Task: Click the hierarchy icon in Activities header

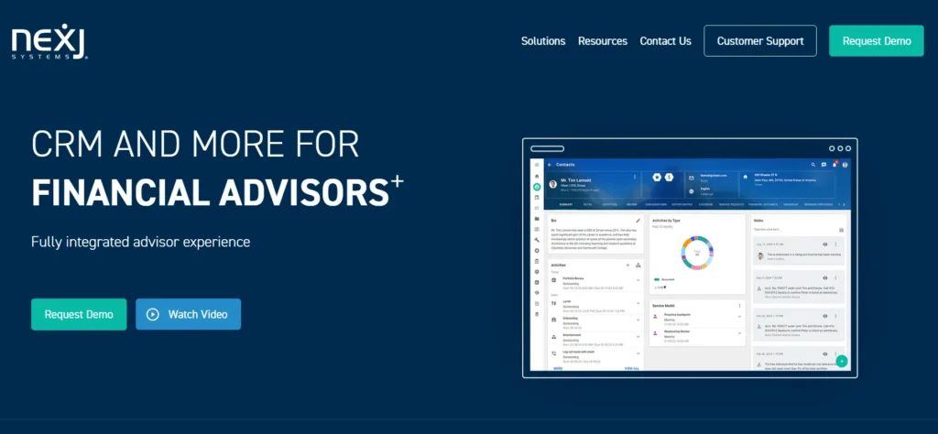Action: pos(638,265)
